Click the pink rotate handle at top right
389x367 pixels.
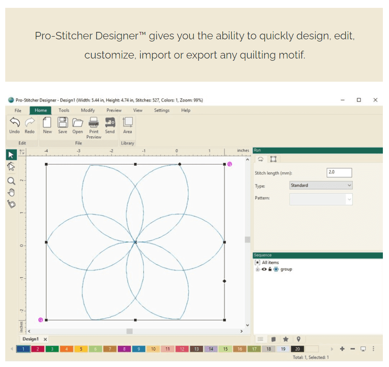[230, 164]
